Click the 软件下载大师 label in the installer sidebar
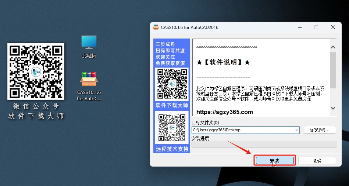 [x=172, y=105]
